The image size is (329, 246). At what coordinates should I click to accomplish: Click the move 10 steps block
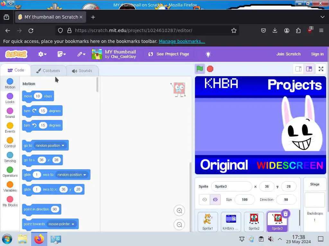click(x=38, y=96)
